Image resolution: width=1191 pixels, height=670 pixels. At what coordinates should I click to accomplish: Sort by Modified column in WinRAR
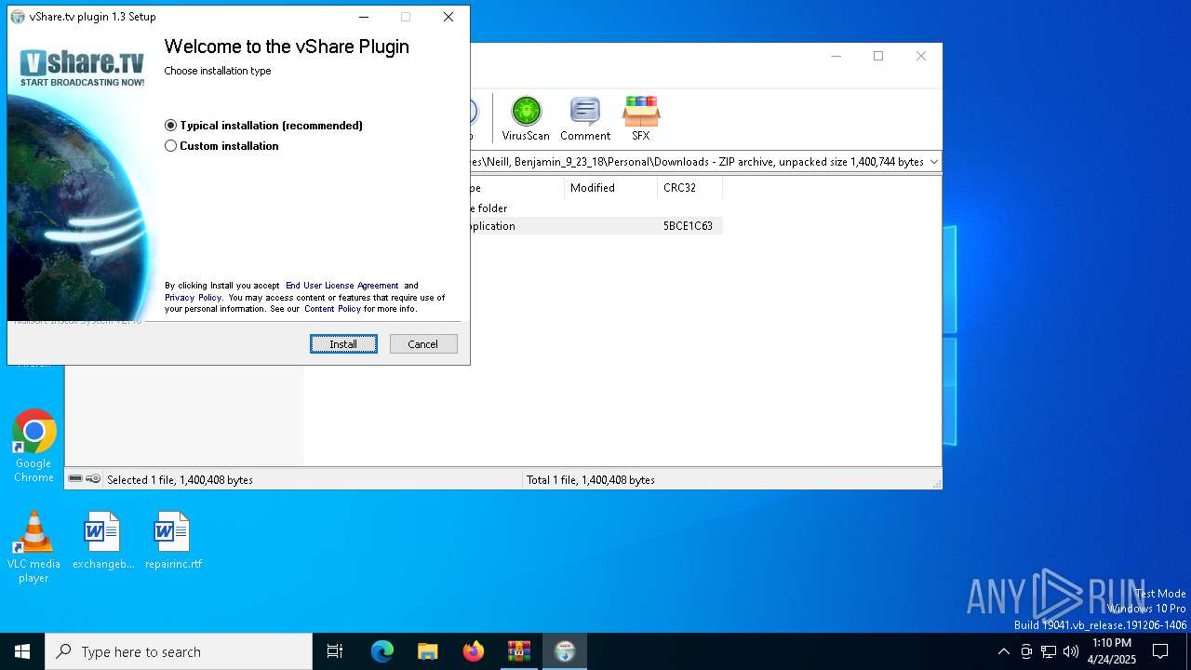610,188
